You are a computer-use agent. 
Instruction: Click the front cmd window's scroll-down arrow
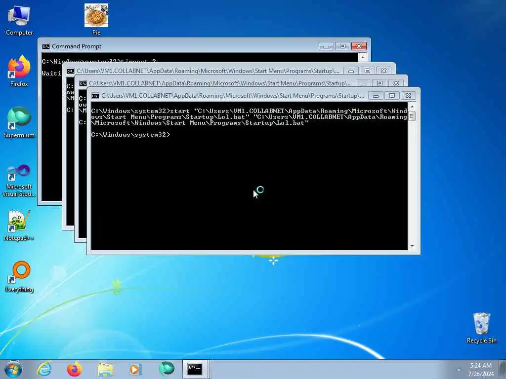pos(412,246)
